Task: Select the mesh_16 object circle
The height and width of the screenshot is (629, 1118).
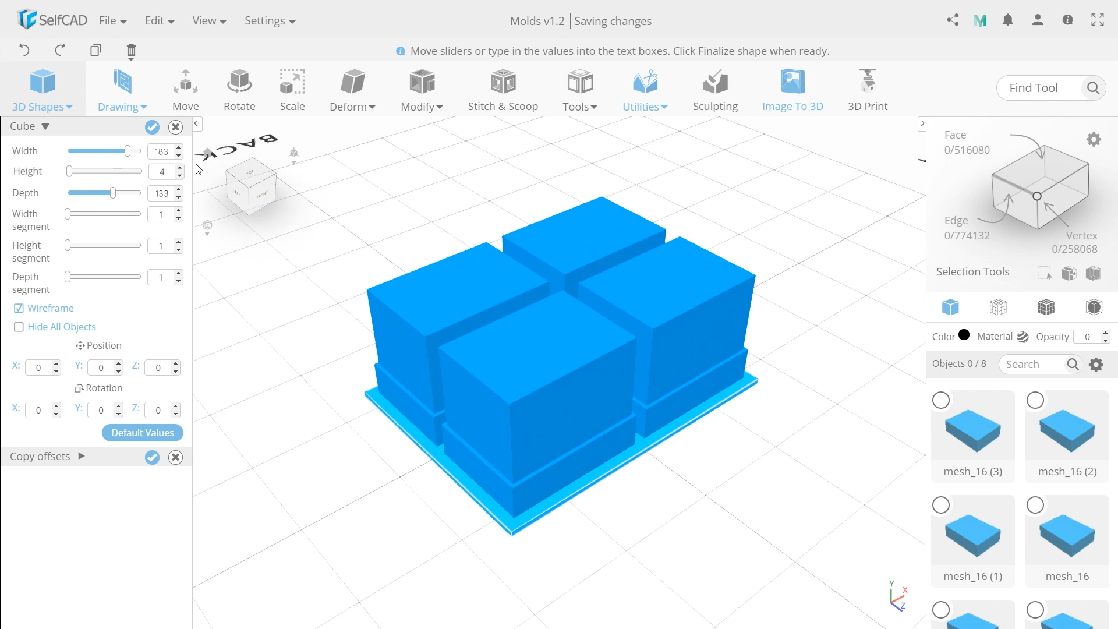Action: (x=1035, y=505)
